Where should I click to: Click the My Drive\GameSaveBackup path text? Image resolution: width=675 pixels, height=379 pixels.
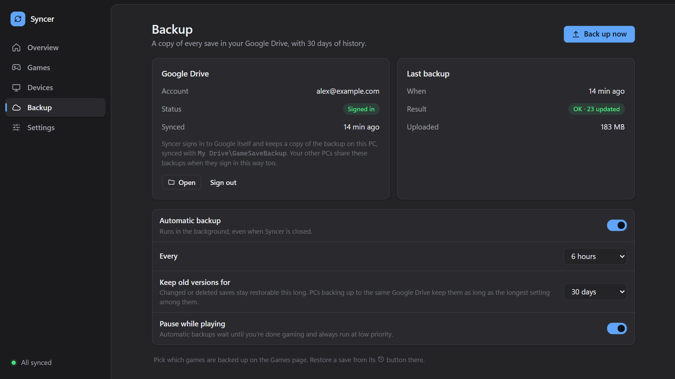[x=242, y=153]
